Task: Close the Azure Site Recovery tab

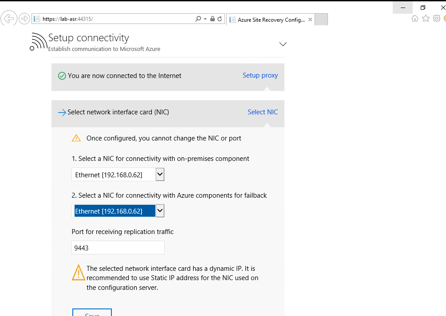Action: tap(310, 20)
